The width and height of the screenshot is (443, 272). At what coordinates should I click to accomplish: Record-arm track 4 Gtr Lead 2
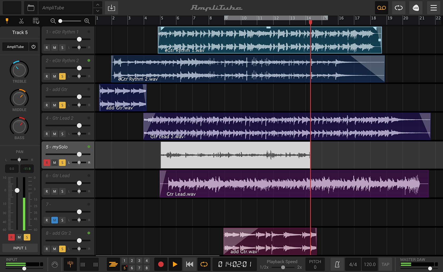point(47,134)
